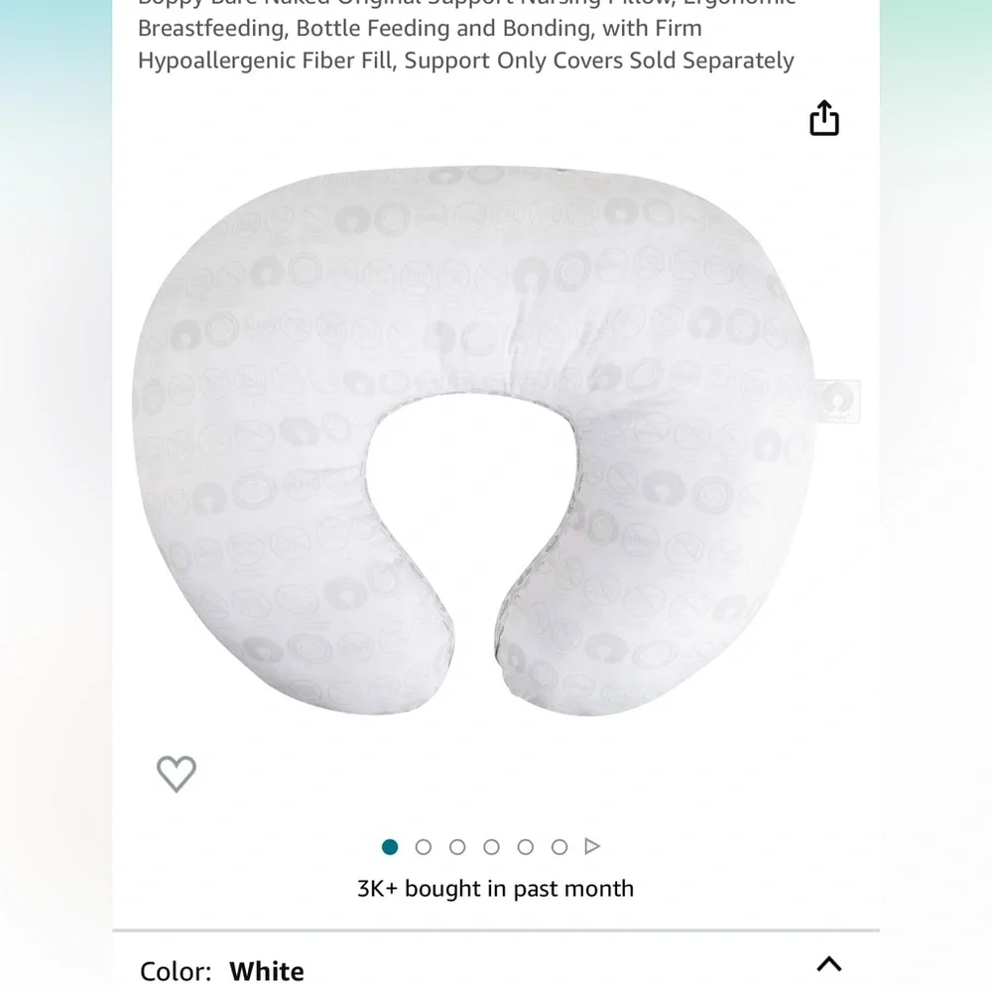Collapse the Color section chevron
The width and height of the screenshot is (992, 992).
pyautogui.click(x=828, y=963)
